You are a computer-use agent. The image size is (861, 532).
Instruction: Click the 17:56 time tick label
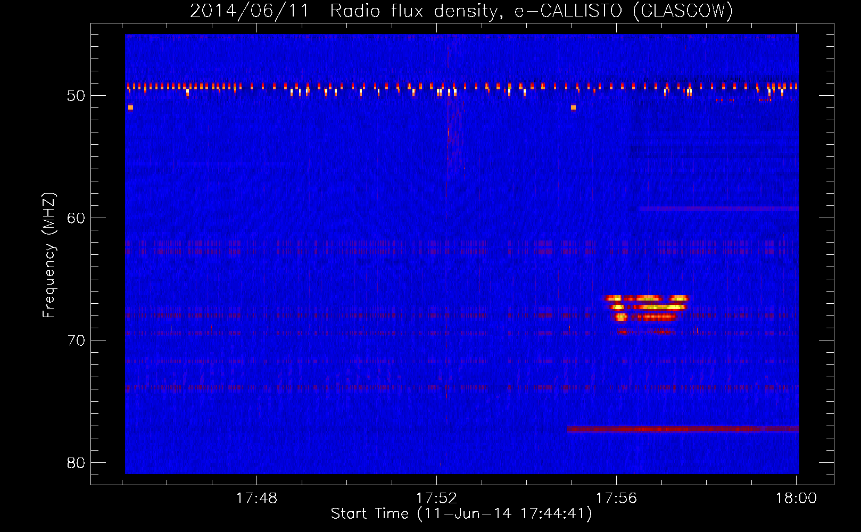(x=616, y=498)
